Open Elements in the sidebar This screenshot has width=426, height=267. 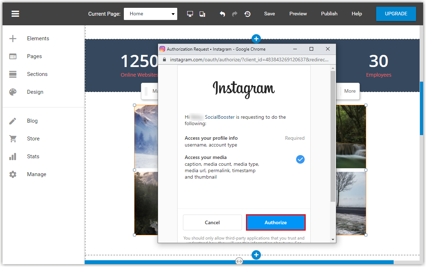point(38,38)
